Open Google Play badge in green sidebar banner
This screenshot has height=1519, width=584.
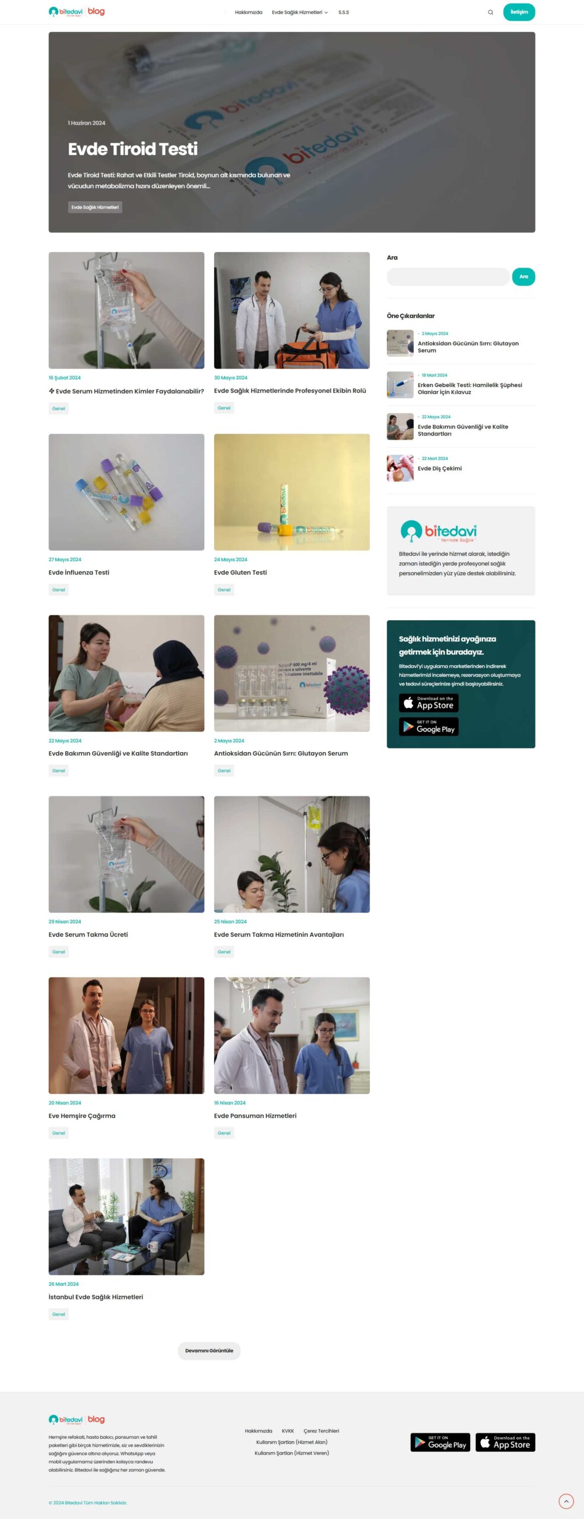[x=429, y=727]
